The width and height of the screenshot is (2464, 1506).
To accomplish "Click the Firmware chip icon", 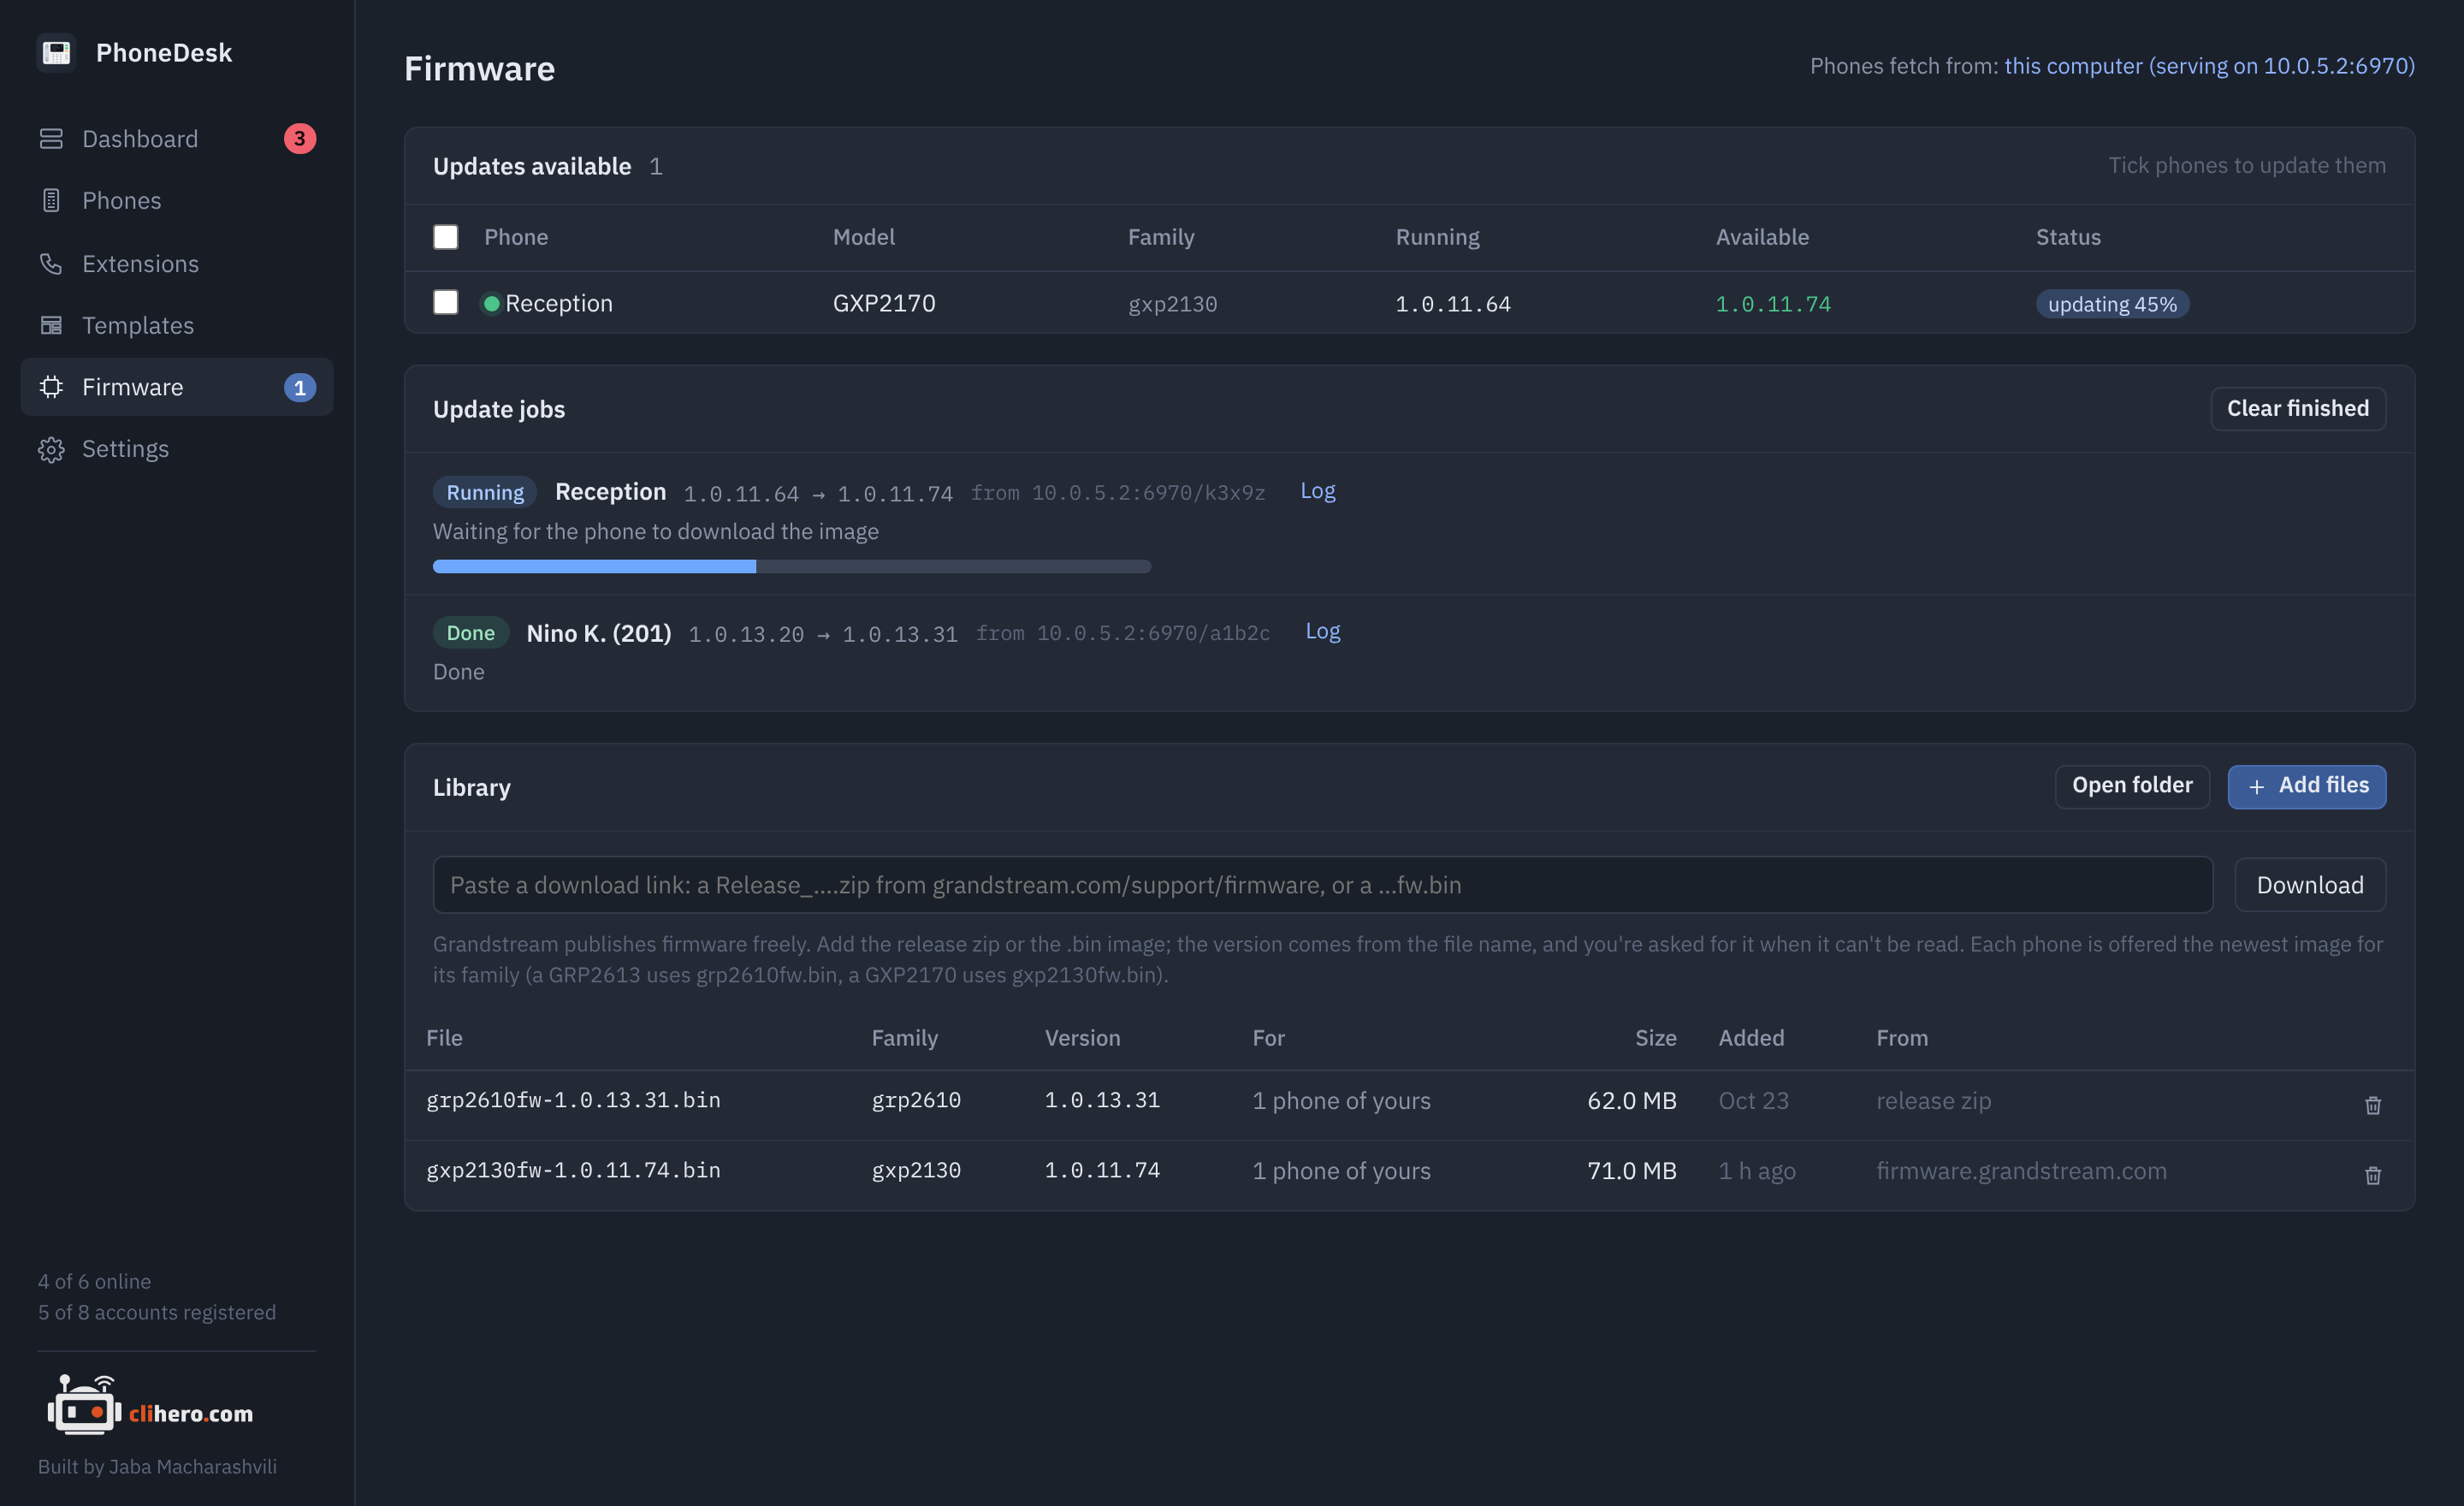I will click(x=51, y=387).
